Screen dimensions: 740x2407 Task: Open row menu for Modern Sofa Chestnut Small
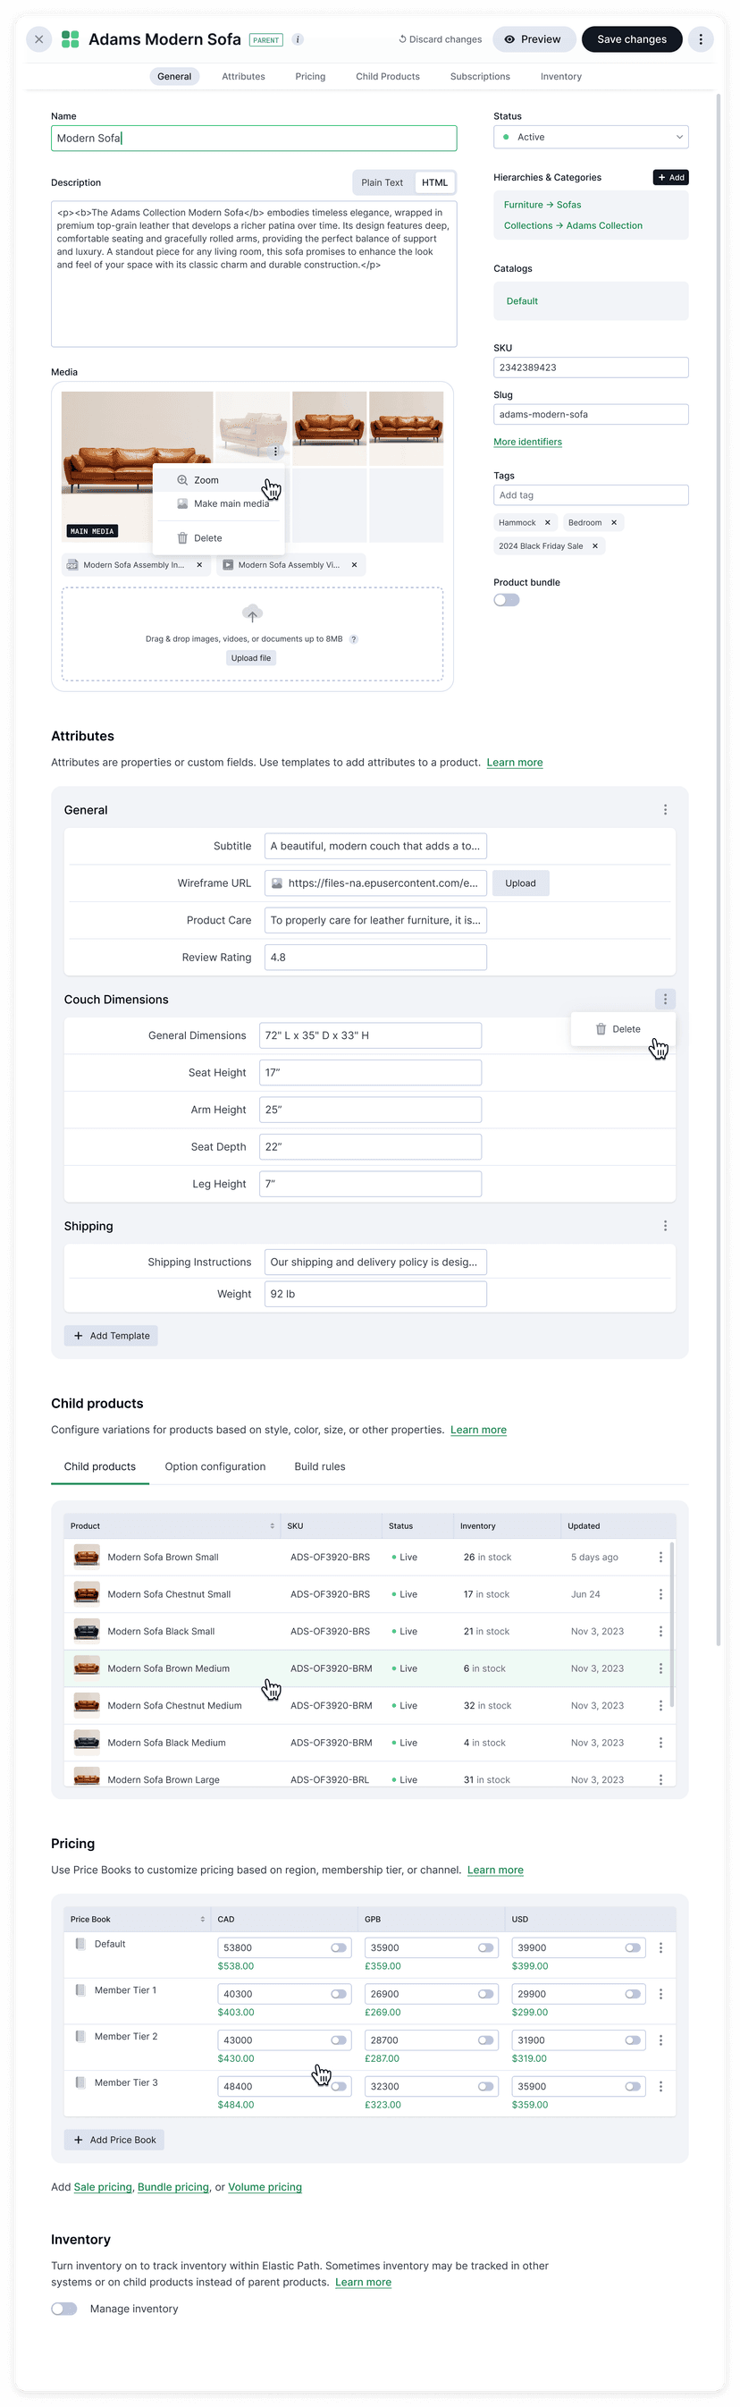pos(660,1595)
